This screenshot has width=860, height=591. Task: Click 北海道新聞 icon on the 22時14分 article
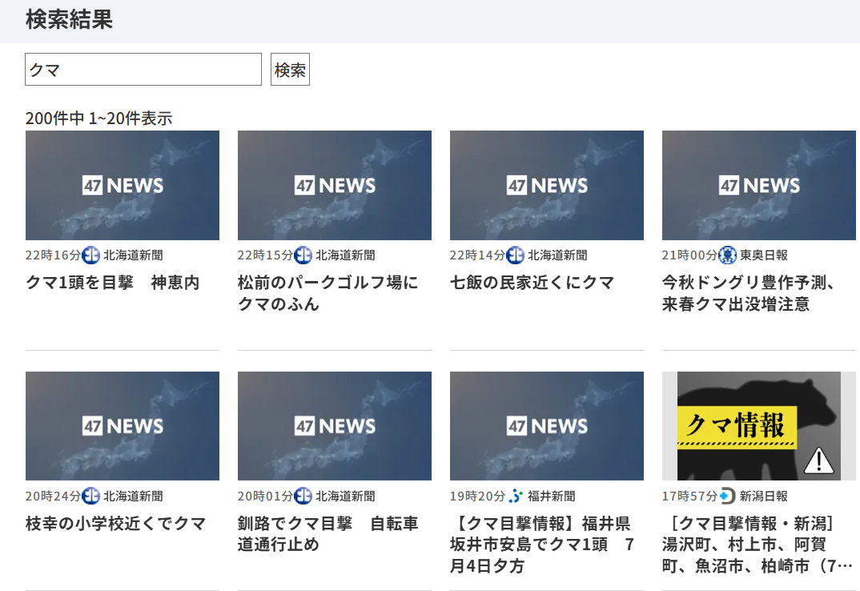(515, 255)
